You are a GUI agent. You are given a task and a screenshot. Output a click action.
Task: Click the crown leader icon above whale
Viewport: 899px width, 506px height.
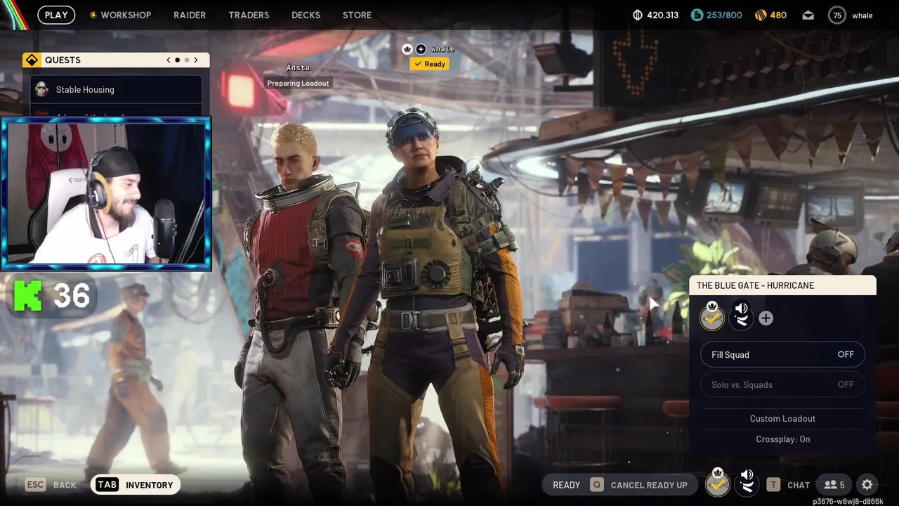pos(407,48)
